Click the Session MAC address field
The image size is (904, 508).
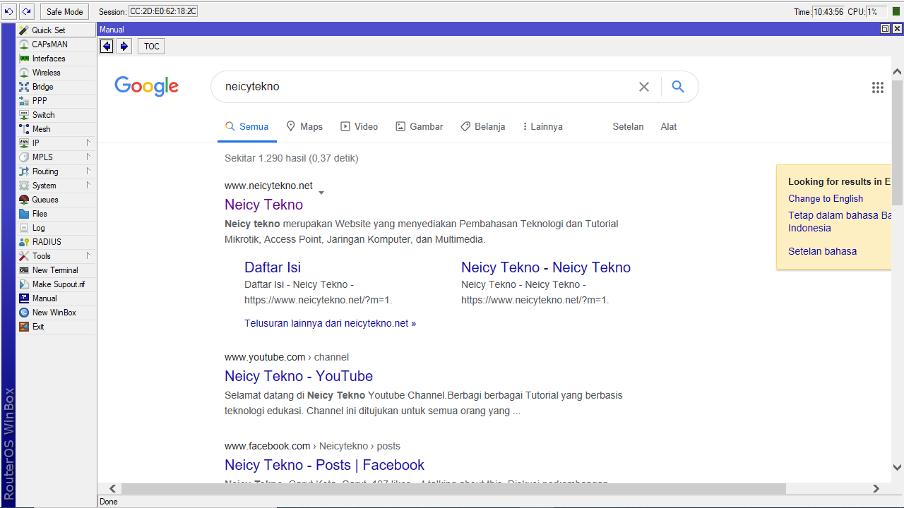click(x=163, y=11)
